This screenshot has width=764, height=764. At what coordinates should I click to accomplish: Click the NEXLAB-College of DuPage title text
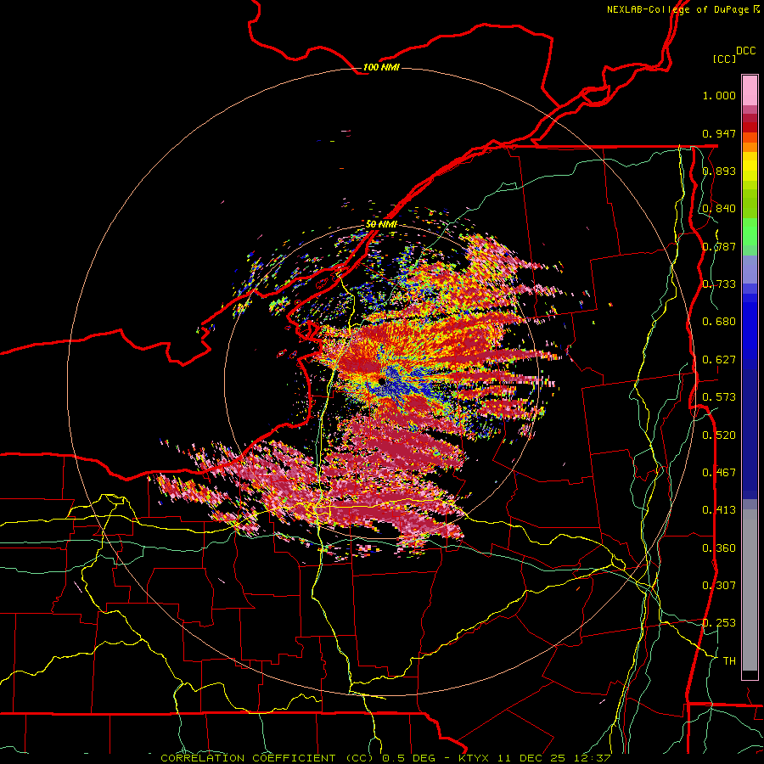click(683, 9)
